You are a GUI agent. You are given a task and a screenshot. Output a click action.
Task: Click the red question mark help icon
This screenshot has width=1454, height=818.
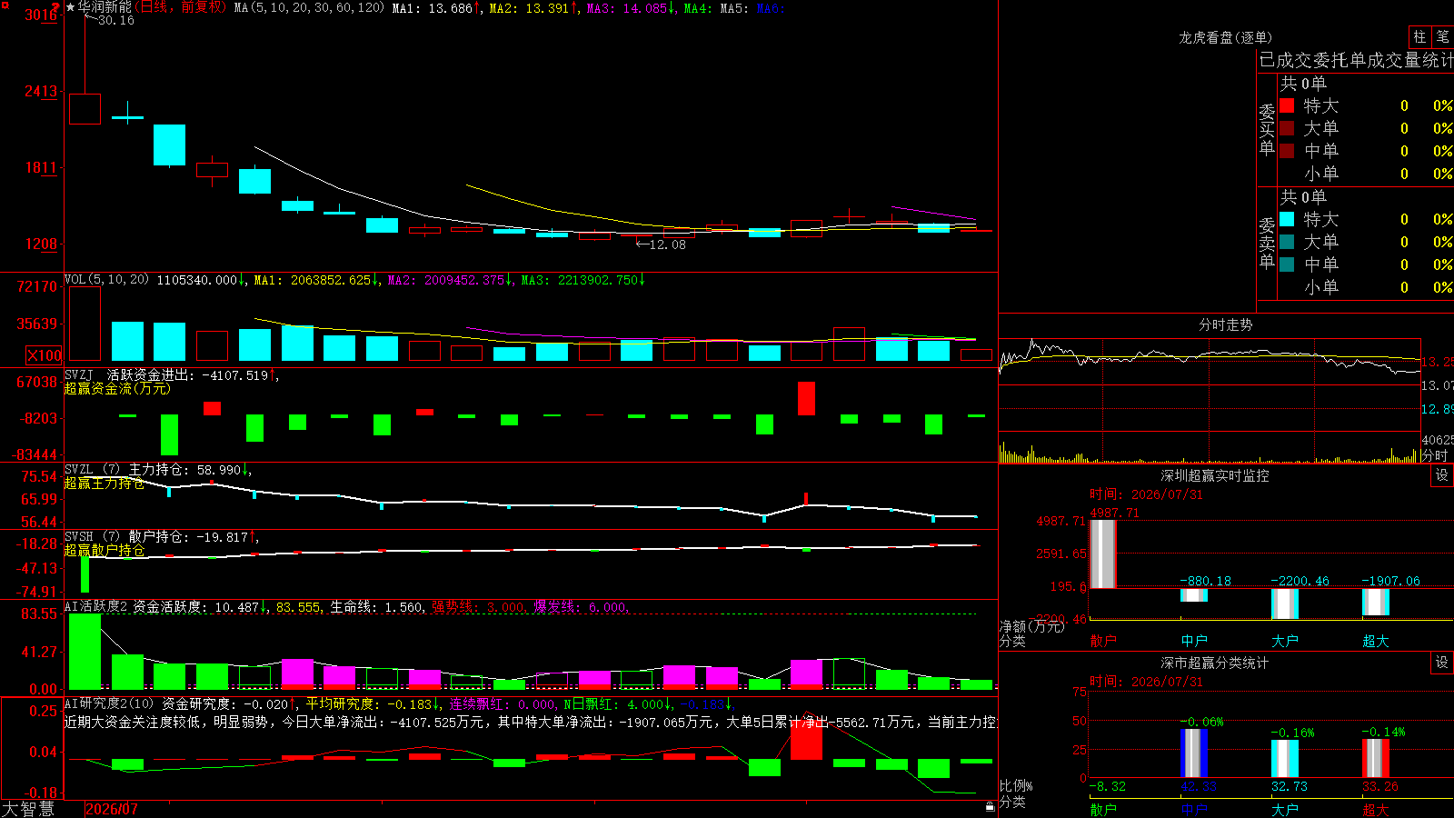pos(55,7)
